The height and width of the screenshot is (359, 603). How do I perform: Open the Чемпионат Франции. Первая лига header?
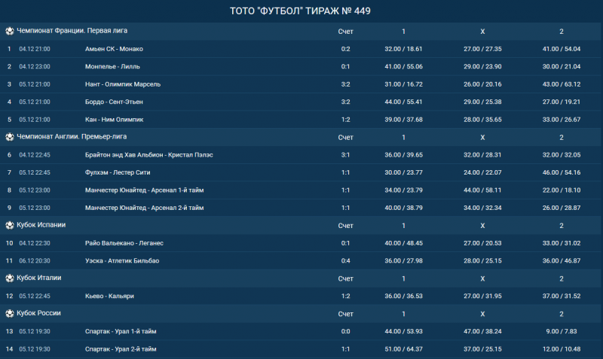[x=72, y=31]
